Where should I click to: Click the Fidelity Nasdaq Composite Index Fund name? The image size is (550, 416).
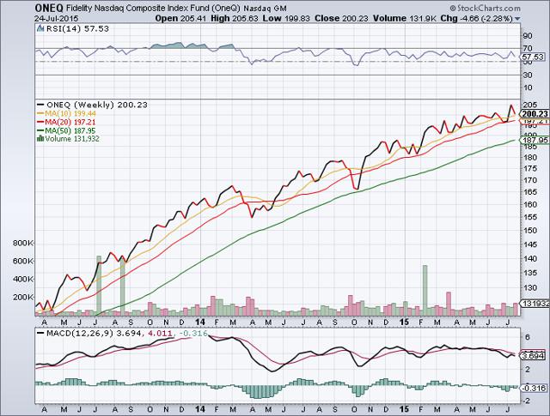153,9
